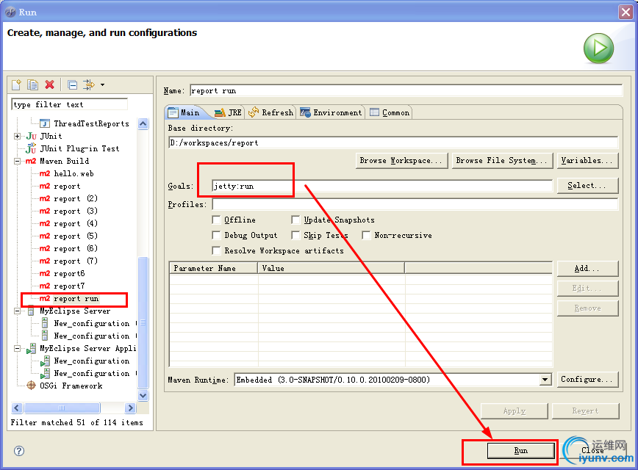Click the type filter text field
Viewport: 638px width, 470px height.
[x=70, y=104]
